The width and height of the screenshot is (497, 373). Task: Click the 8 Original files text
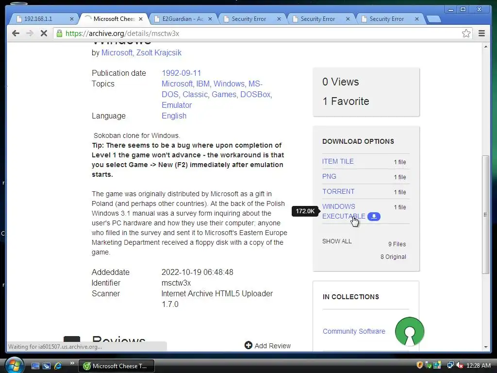(393, 257)
